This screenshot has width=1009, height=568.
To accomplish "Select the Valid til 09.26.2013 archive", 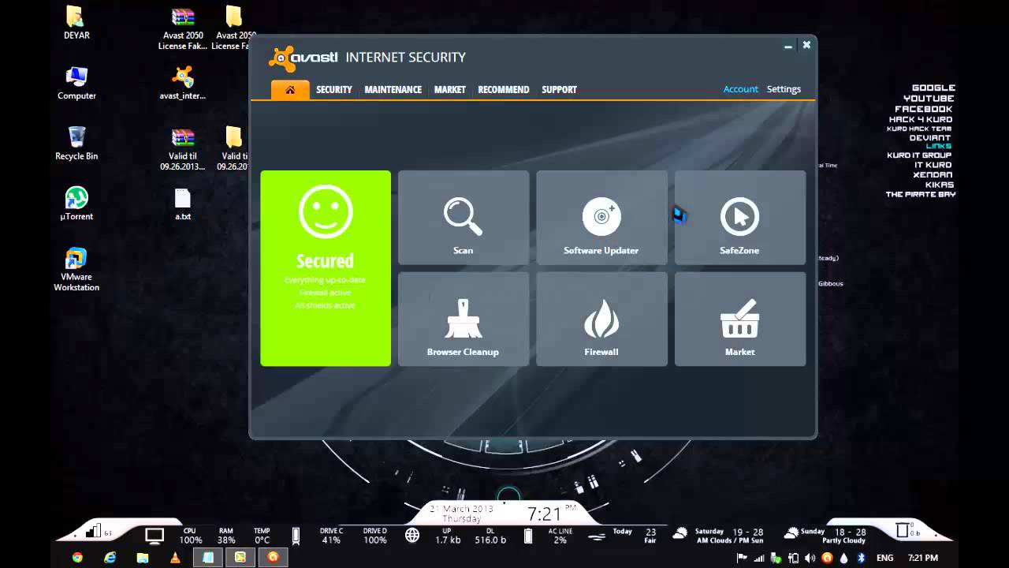I will coord(183,150).
